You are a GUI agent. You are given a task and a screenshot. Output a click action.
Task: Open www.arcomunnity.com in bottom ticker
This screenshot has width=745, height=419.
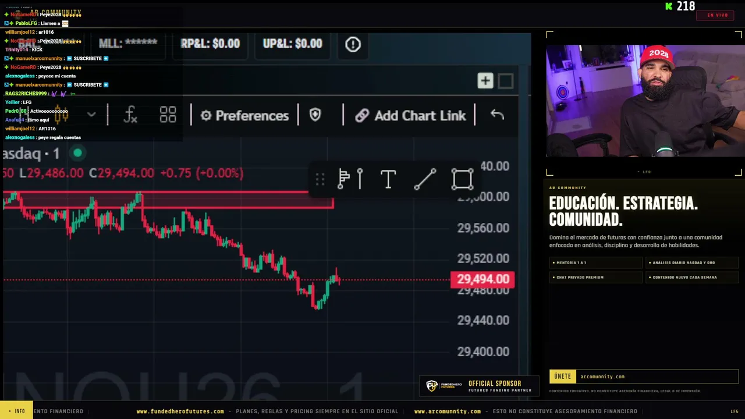[448, 411]
